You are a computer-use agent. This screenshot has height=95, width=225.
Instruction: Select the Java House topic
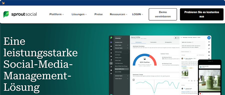point(118,55)
